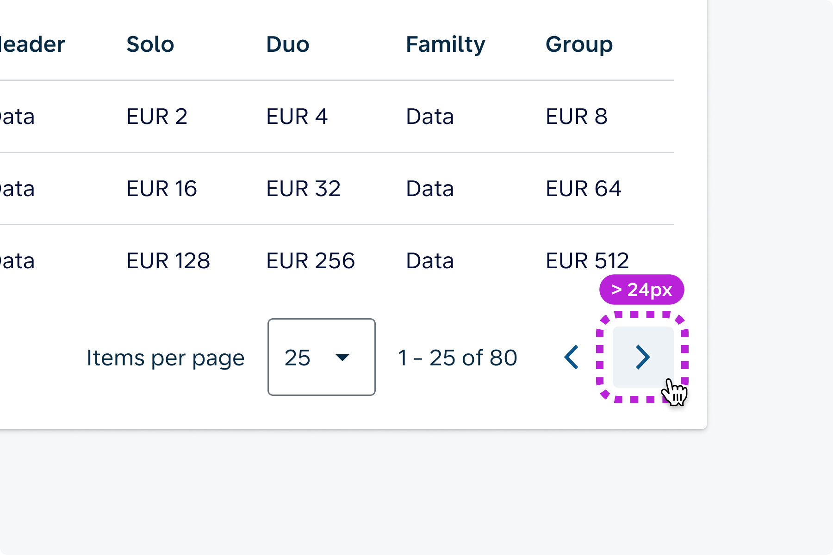The height and width of the screenshot is (555, 833).
Task: Select the EUR 2 cell
Action: tap(157, 117)
